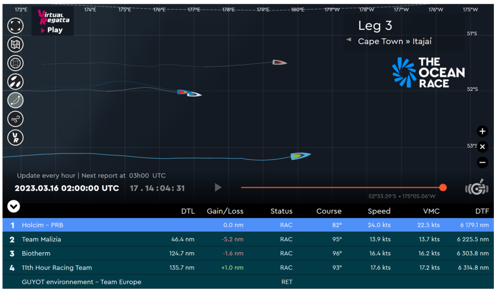The width and height of the screenshot is (494, 290).
Task: Click Virtual Regatta Play button
Action: [52, 21]
